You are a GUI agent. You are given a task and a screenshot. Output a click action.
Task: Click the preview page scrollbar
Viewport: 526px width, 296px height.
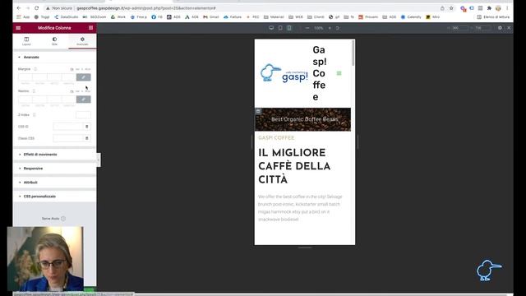click(353, 53)
